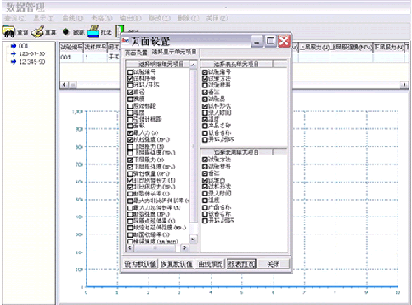Open the 曲线 menu

73,18
